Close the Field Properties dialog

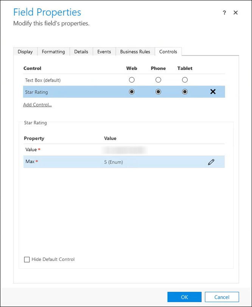point(236,13)
